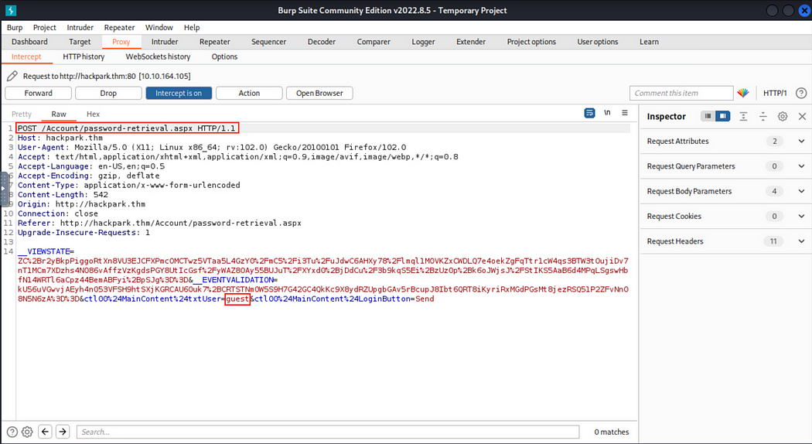Screen dimensions: 812x444
Task: Switch Inspector to side-docked layout
Action: 723,116
